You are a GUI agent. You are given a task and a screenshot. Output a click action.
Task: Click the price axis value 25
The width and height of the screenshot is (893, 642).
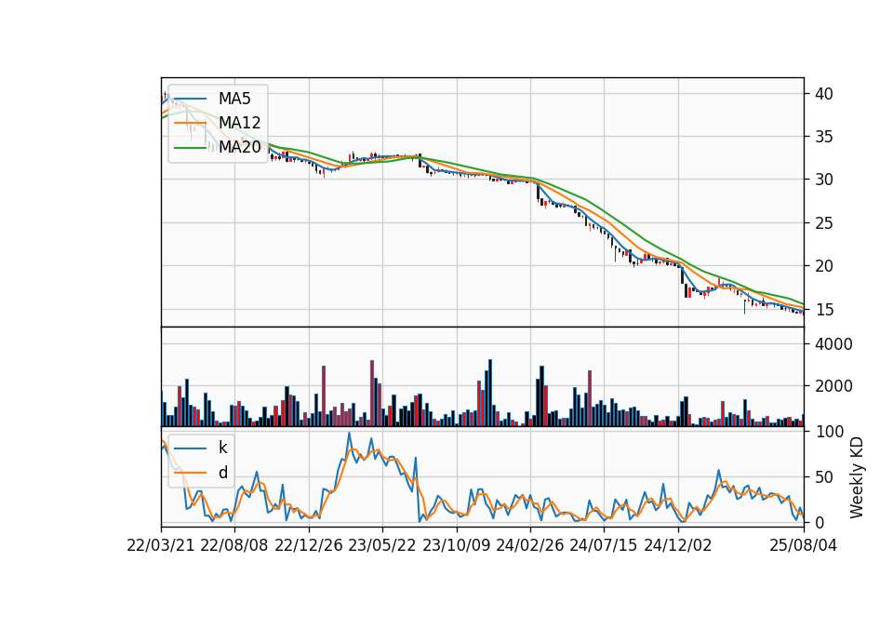[x=824, y=223]
